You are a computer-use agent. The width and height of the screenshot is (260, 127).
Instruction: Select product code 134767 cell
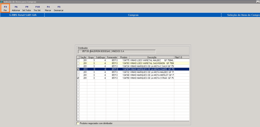(124, 69)
